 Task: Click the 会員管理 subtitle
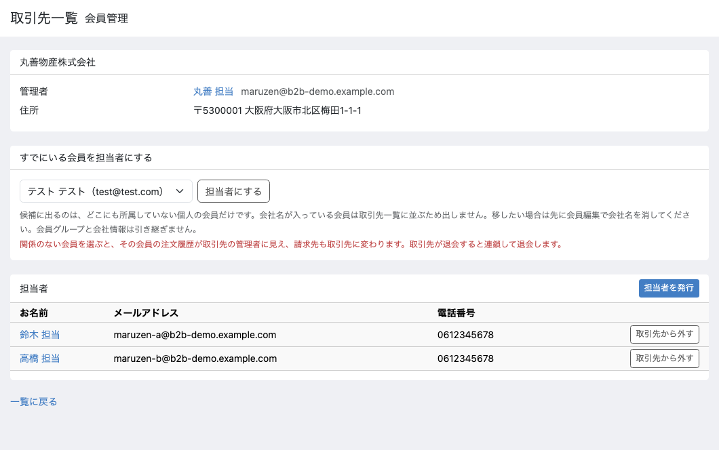[106, 19]
